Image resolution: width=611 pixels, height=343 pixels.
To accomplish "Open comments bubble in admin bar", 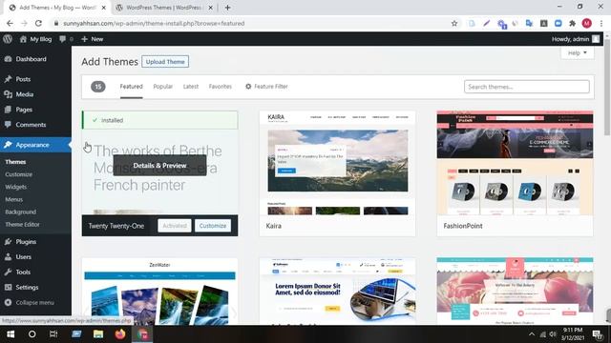I will [62, 39].
